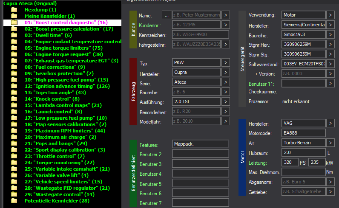
Task: Select Map sensors calibrations (2) entry
Action: coord(66,124)
